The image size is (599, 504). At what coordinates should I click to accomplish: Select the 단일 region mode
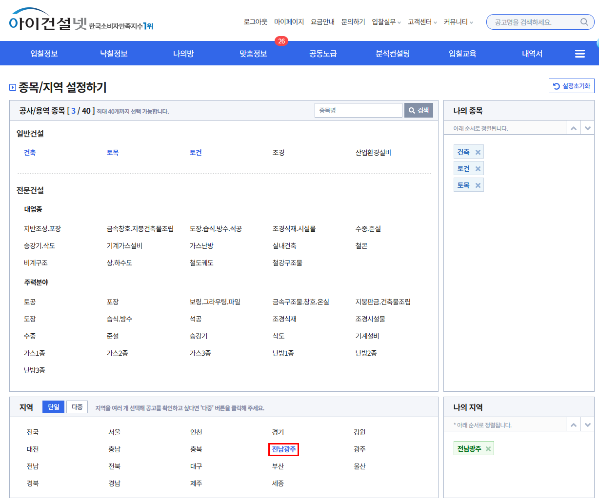[x=54, y=407]
